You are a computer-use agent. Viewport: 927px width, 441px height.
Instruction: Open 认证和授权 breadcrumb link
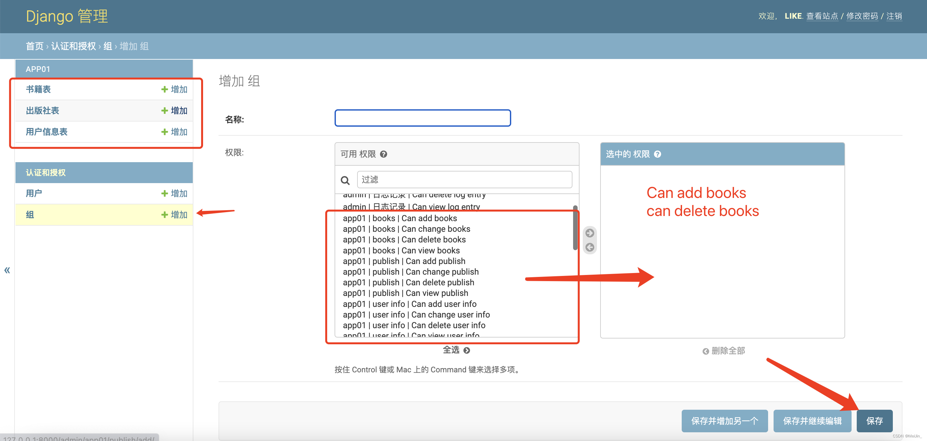click(73, 46)
